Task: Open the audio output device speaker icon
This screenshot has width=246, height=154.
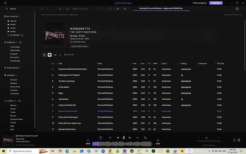Action: click(239, 140)
